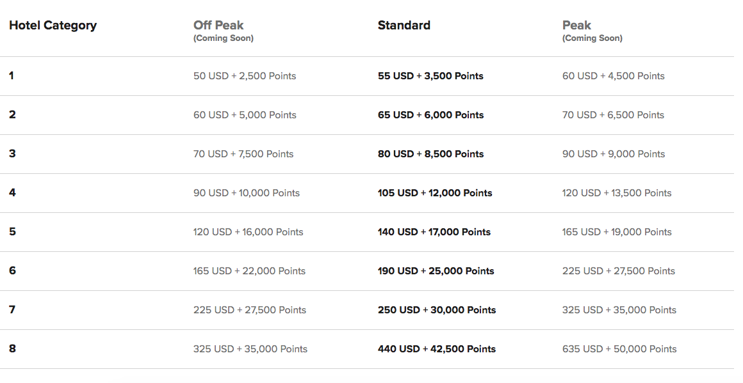Click the 105 USD + 12,000 Points cell
Viewport: 743px width, 383px height.
pyautogui.click(x=435, y=193)
